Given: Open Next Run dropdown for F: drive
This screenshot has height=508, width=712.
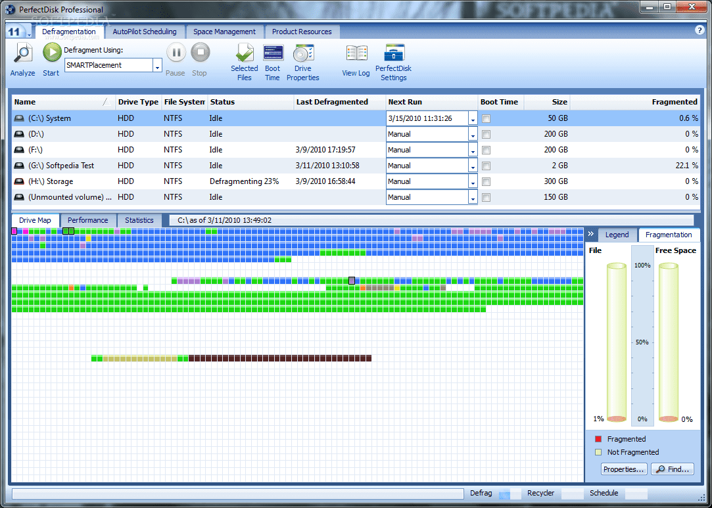Looking at the screenshot, I should (x=473, y=150).
